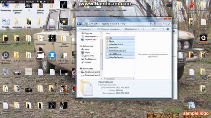The image size is (211, 118).
Task: Open Загрузки in the navigation pane
Action: point(87,33)
